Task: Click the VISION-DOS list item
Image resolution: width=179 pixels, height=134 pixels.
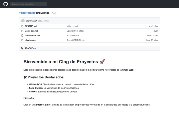Action: coord(62,85)
